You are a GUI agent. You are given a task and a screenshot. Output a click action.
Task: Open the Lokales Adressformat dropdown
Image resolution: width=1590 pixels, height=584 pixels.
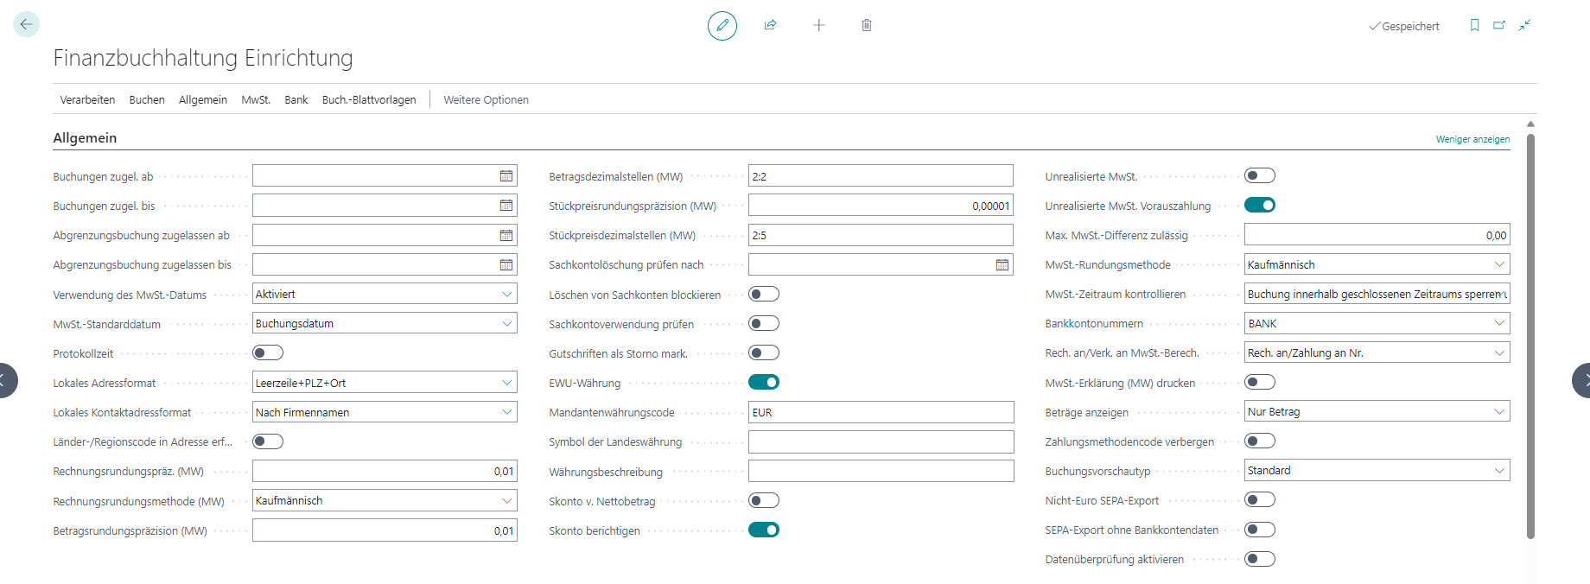click(506, 383)
